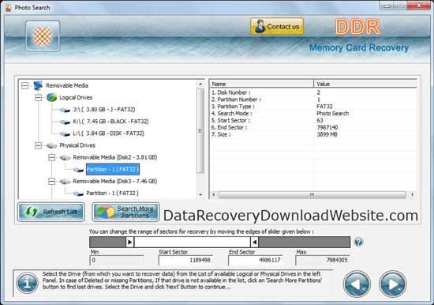Click the '4. Search Mode :' row
434x305 pixels.
pyautogui.click(x=313, y=114)
